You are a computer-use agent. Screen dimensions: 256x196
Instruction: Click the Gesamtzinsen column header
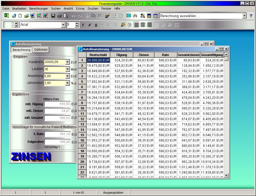click(x=189, y=55)
